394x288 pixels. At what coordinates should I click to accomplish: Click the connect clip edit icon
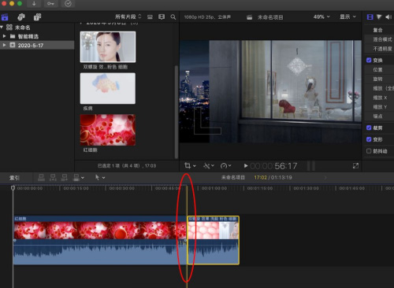point(41,178)
